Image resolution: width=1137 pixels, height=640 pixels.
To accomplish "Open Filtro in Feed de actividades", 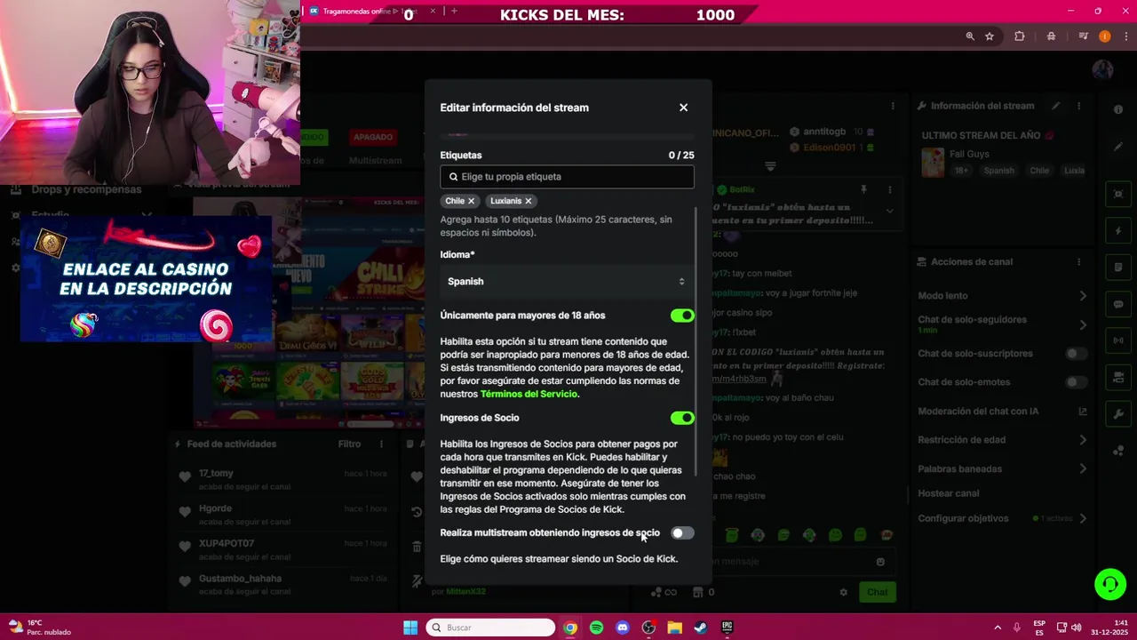I will [x=349, y=444].
